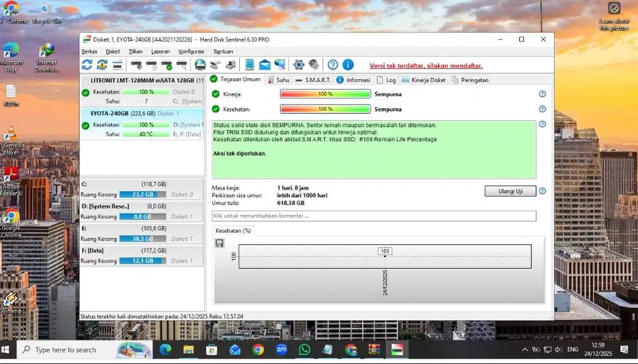Click the taskbar search box

click(x=84, y=349)
